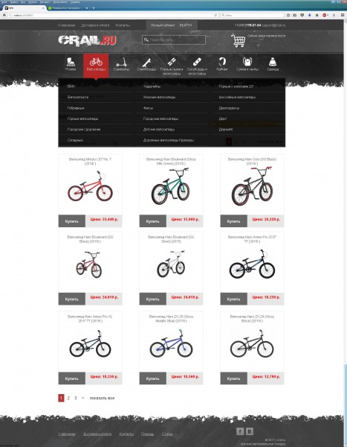This screenshot has width=347, height=447.
Task: Open the skateboards category icon
Action: tap(146, 62)
